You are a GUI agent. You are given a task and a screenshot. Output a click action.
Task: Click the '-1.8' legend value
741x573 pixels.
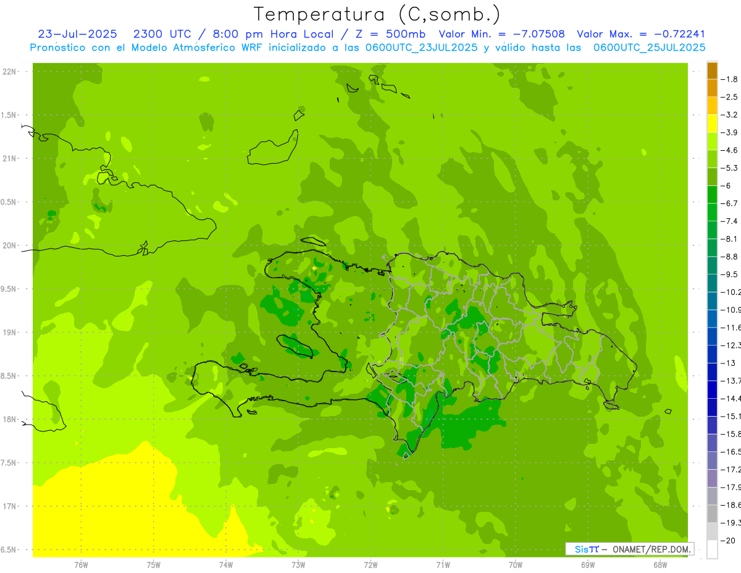729,79
